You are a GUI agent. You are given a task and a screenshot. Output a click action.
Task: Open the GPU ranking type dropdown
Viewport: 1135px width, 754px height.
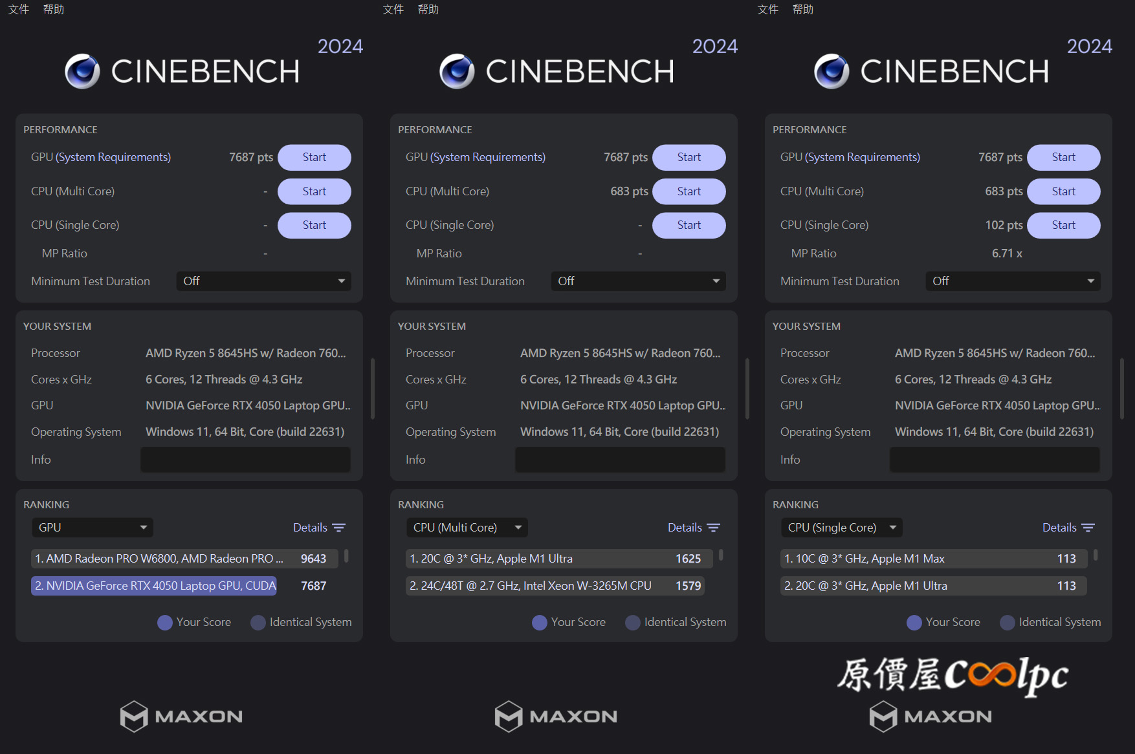(x=92, y=528)
